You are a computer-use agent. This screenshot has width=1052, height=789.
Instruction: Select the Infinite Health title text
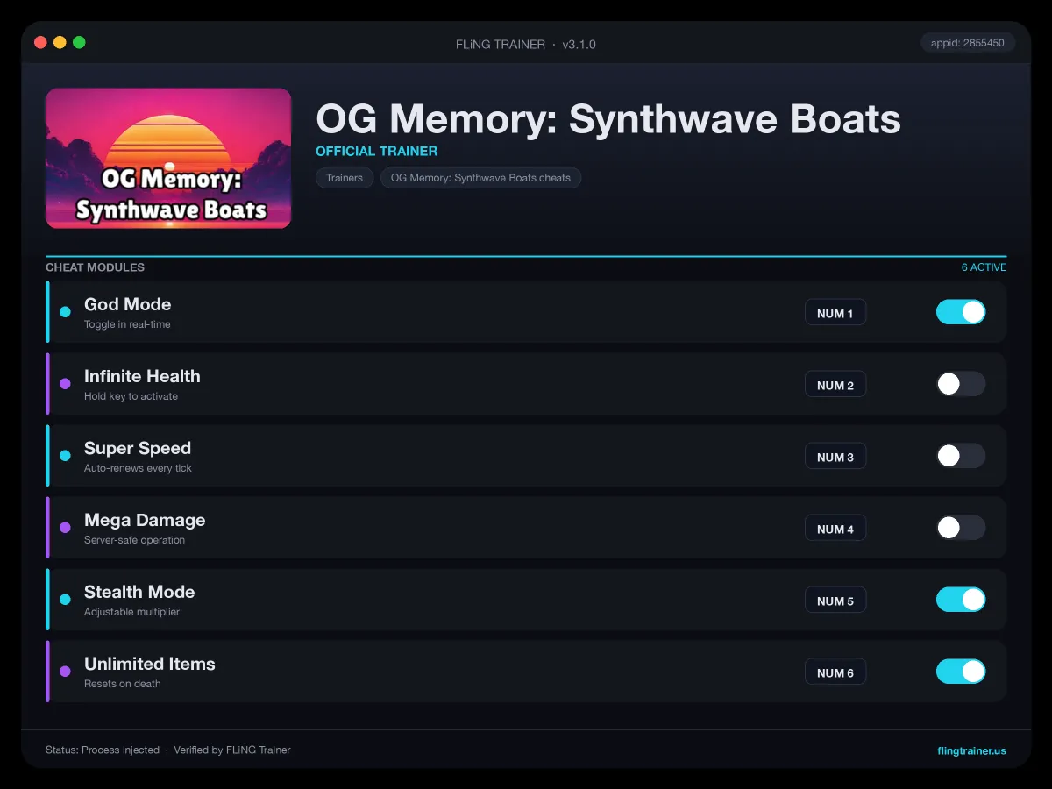[142, 376]
